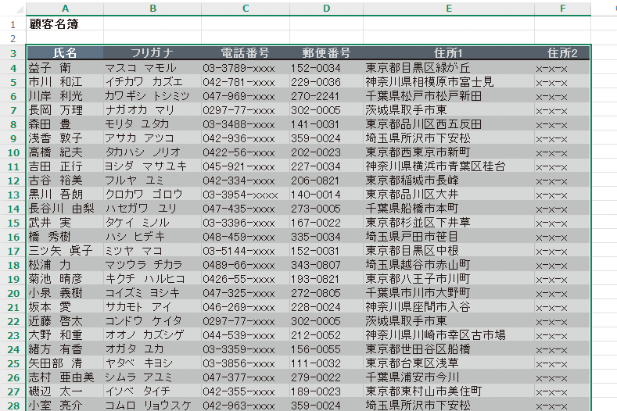
Task: Select column F header
Action: 563,9
